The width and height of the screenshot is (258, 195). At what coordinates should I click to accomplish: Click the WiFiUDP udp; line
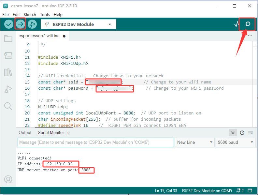click(x=53, y=107)
